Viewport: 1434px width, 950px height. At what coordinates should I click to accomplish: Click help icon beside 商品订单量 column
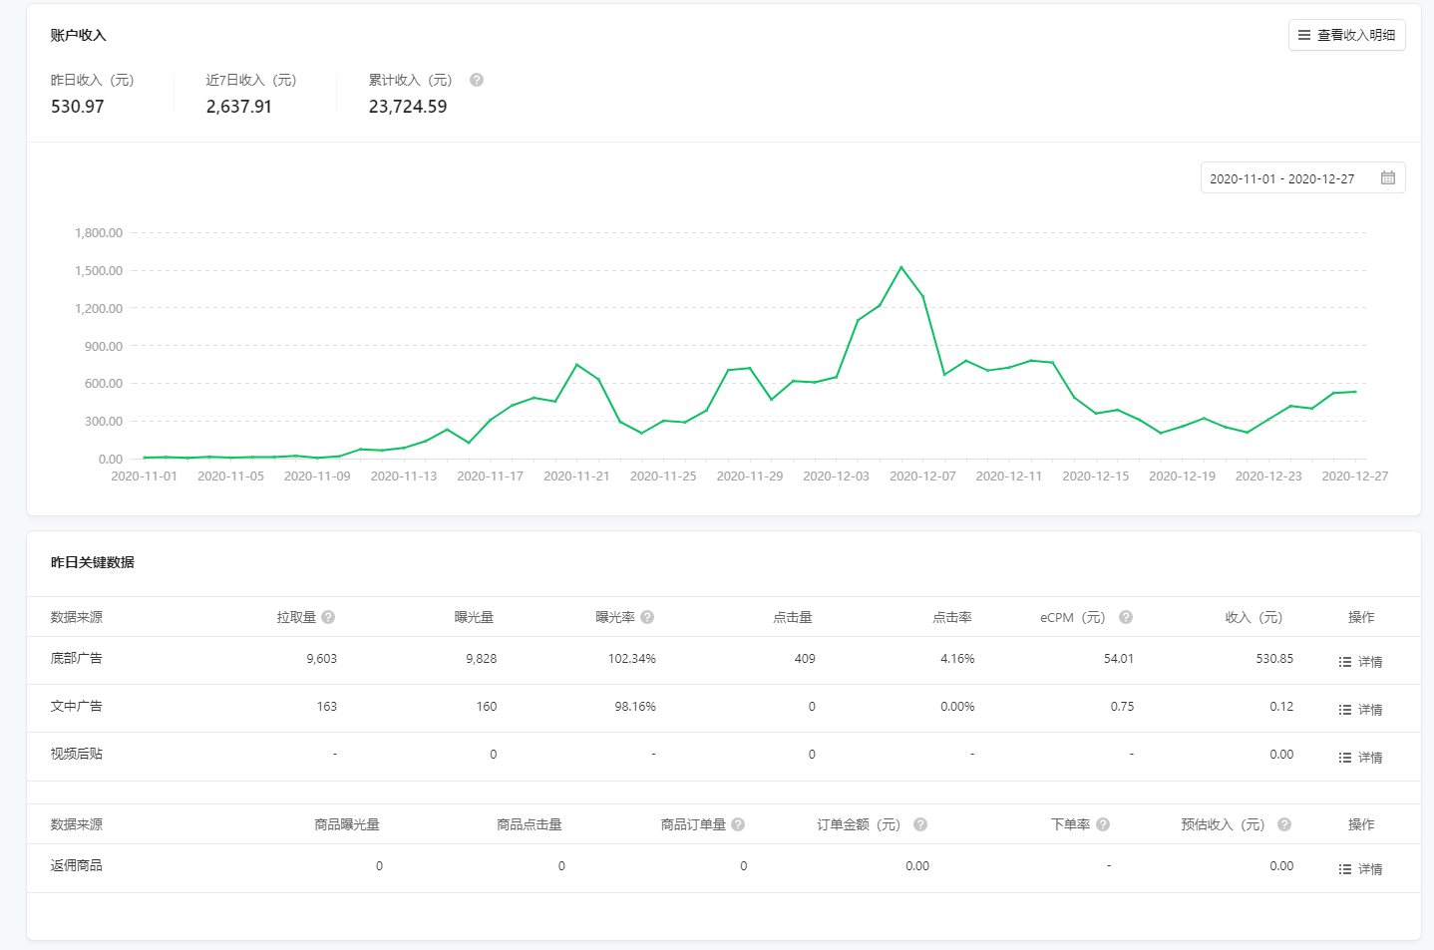tap(738, 824)
